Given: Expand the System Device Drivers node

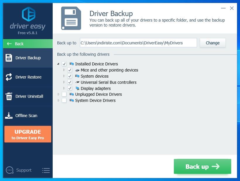Looking at the screenshot, I should 59,100.
